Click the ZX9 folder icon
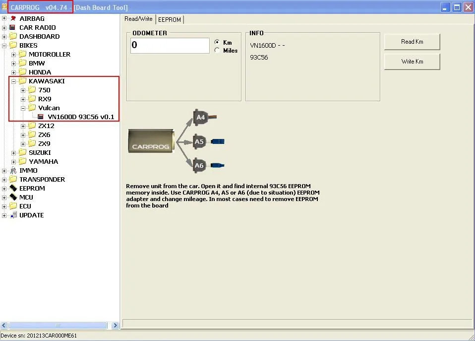This screenshot has width=475, height=341. pyautogui.click(x=32, y=143)
